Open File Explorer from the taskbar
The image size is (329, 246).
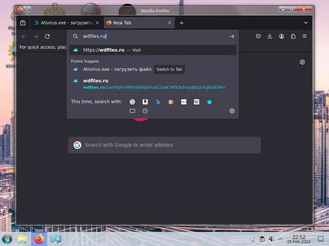[23, 239]
